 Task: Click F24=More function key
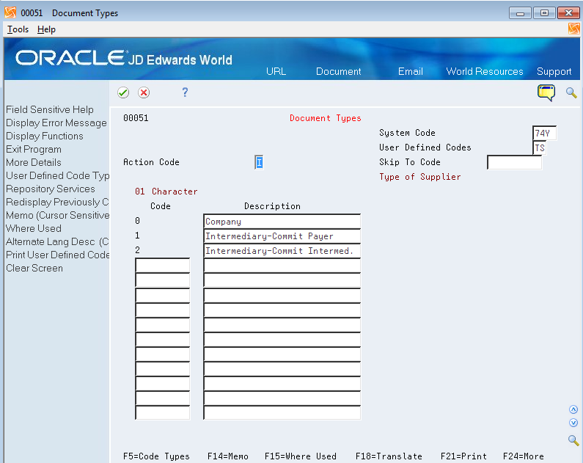pyautogui.click(x=523, y=456)
